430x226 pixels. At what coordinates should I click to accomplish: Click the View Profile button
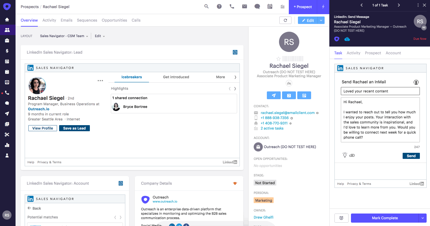click(x=43, y=128)
